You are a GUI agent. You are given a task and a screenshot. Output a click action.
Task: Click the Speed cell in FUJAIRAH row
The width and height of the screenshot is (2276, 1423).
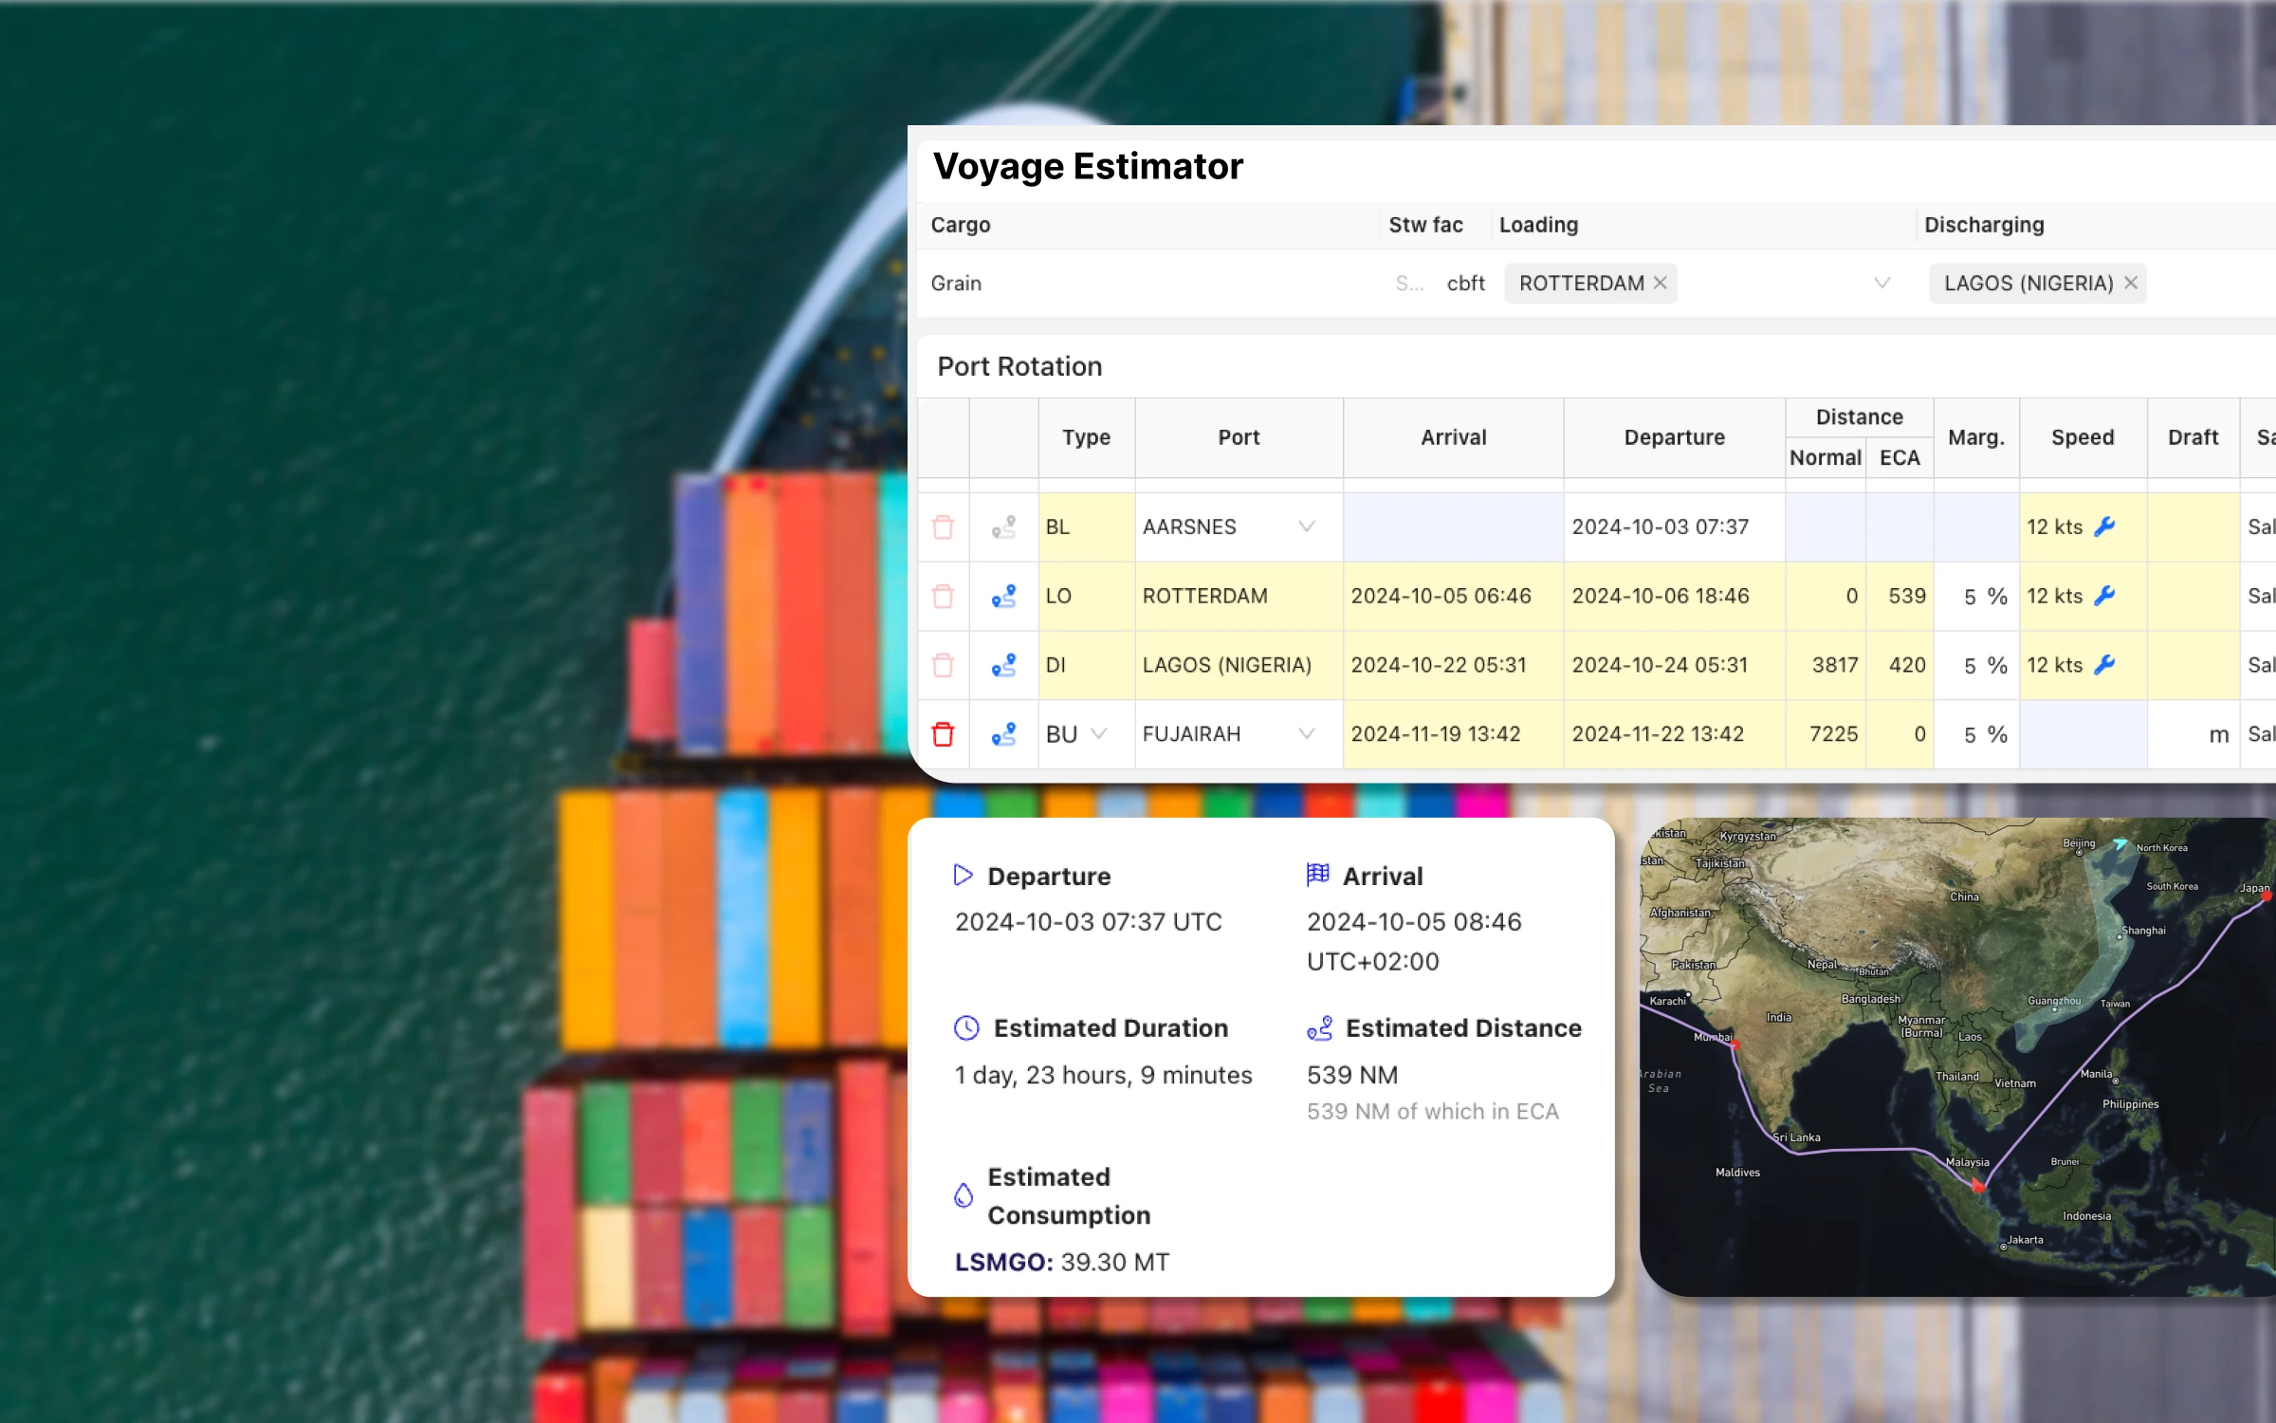click(2083, 734)
